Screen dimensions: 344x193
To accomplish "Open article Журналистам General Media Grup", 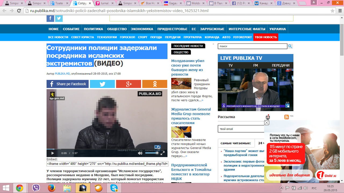I will point(191,116).
